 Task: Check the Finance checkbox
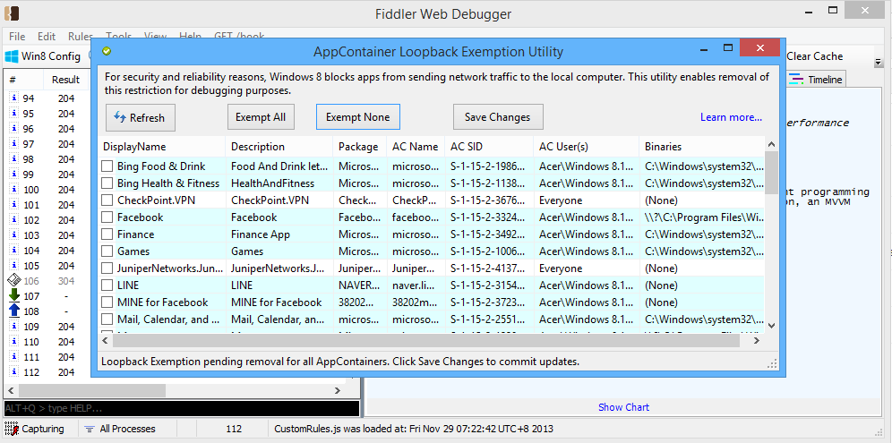[107, 234]
